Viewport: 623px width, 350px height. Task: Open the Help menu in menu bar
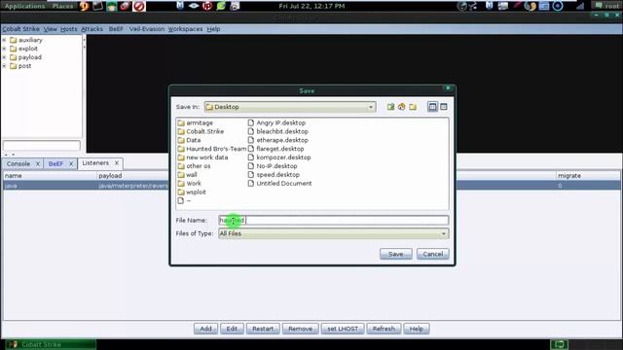[x=213, y=29]
